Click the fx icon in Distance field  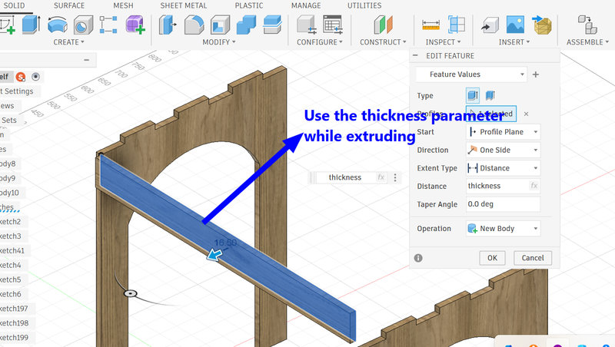coord(534,186)
